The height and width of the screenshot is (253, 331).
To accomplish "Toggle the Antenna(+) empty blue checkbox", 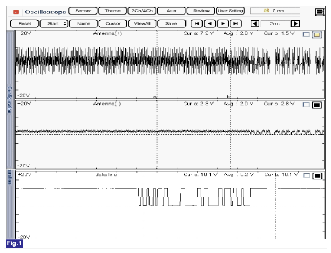I will 306,35.
